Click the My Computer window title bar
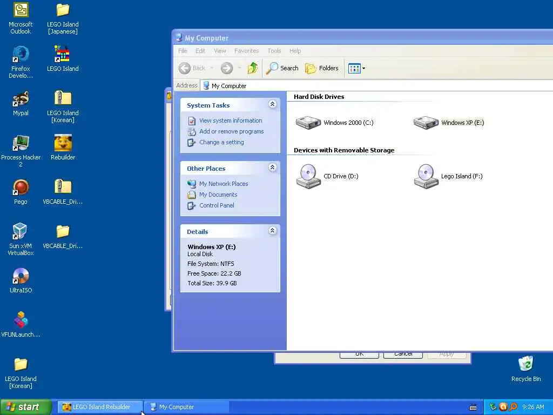The width and height of the screenshot is (553, 415). 363,38
